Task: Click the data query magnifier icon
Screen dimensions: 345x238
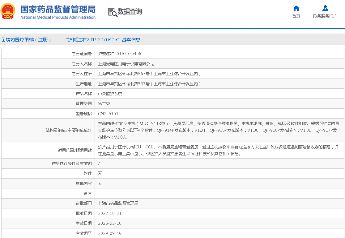Action: 113,12
